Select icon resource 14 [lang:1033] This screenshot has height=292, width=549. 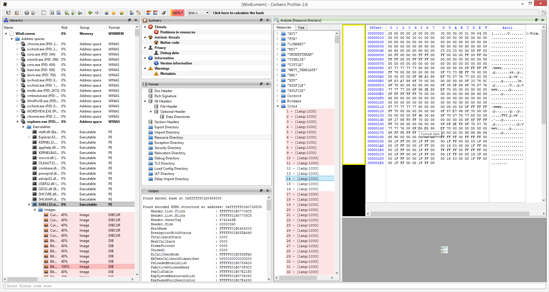[x=310, y=178]
